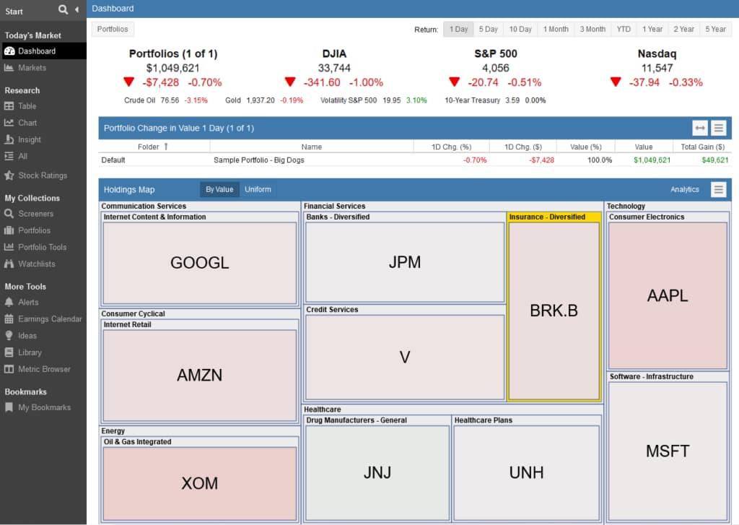Select the MSFT tile
739x525 pixels.
tap(668, 451)
